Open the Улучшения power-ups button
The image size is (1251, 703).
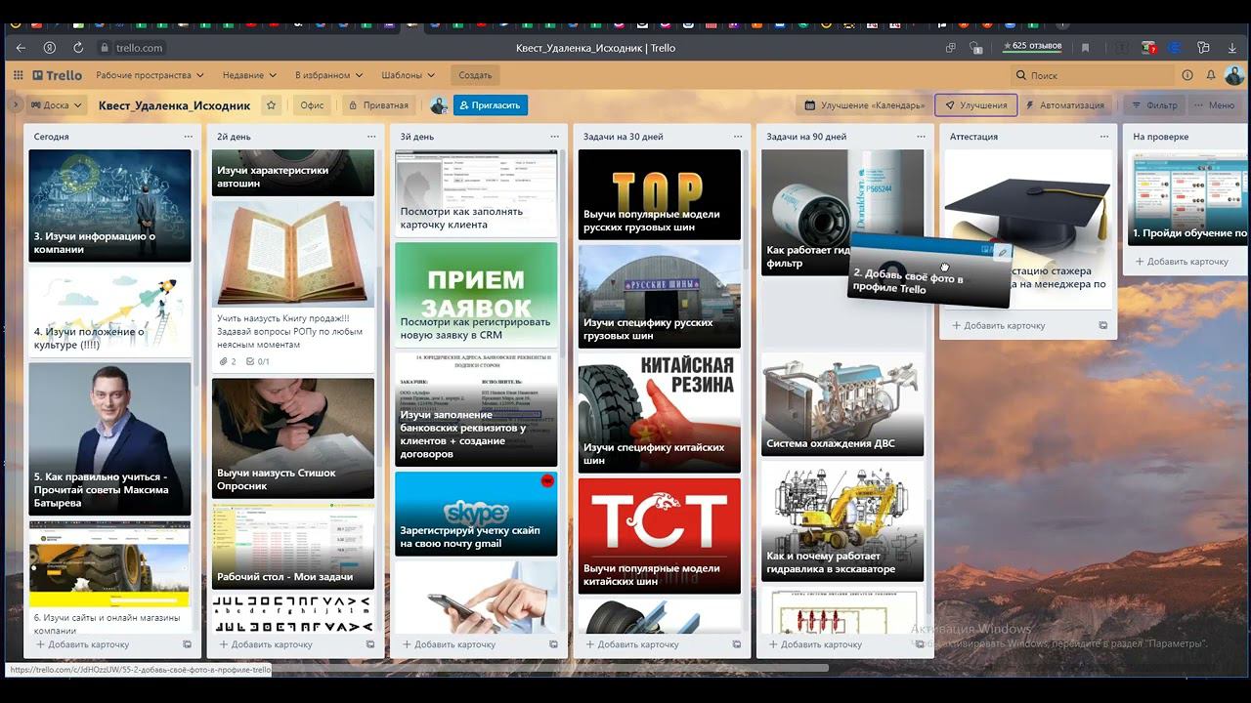(x=975, y=105)
